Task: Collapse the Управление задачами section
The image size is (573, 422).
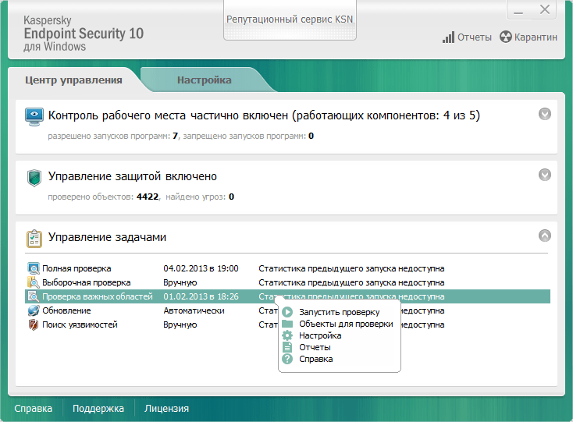Action: point(544,236)
